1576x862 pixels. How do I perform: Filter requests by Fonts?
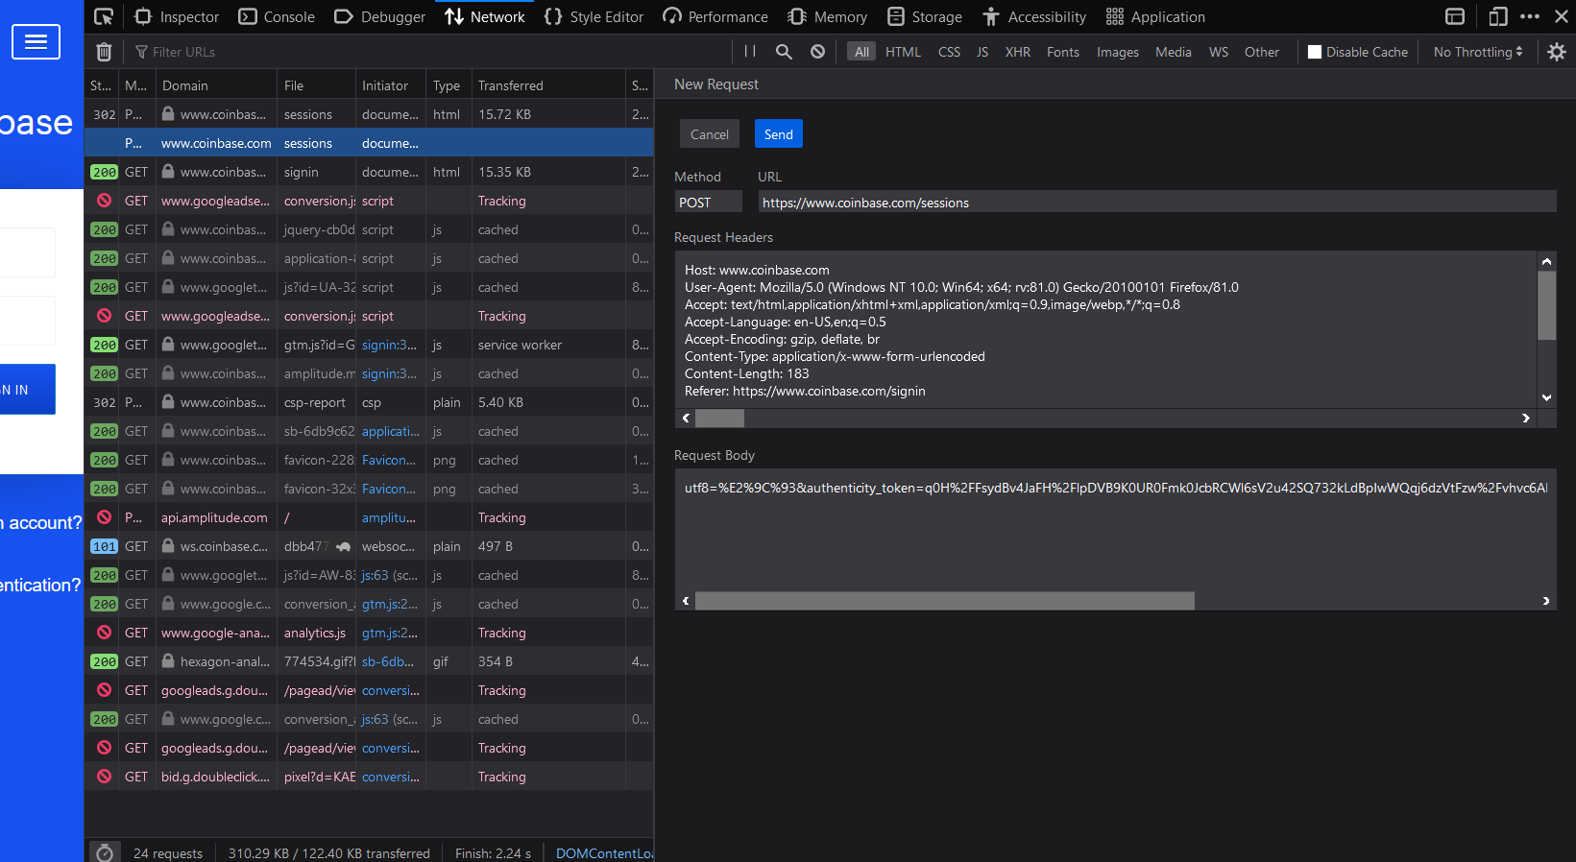click(x=1063, y=52)
